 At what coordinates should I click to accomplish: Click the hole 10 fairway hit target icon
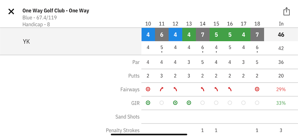pyautogui.click(x=148, y=89)
